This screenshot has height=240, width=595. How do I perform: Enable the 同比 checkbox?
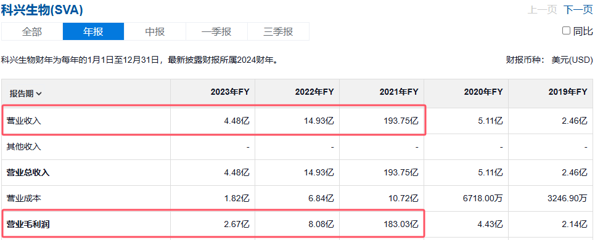(x=566, y=31)
